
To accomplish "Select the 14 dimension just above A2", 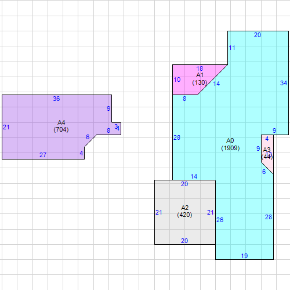I will coord(194,176).
